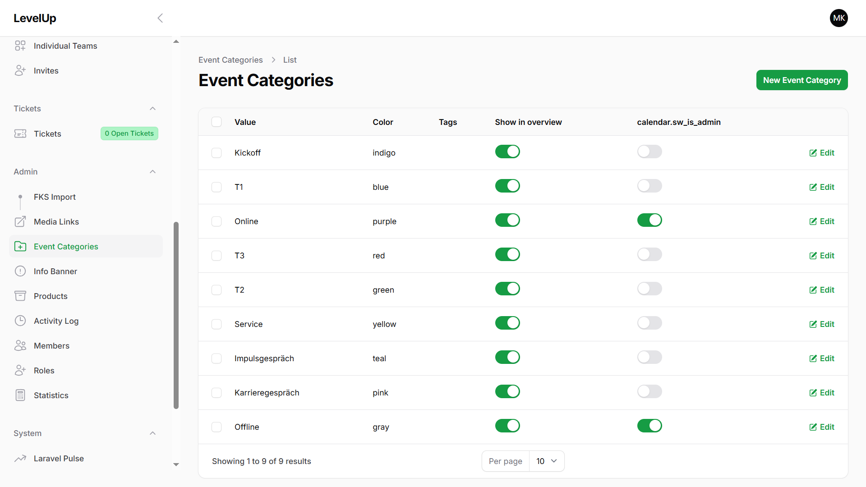Collapse the Admin sidebar section
This screenshot has height=487, width=866.
coord(152,172)
